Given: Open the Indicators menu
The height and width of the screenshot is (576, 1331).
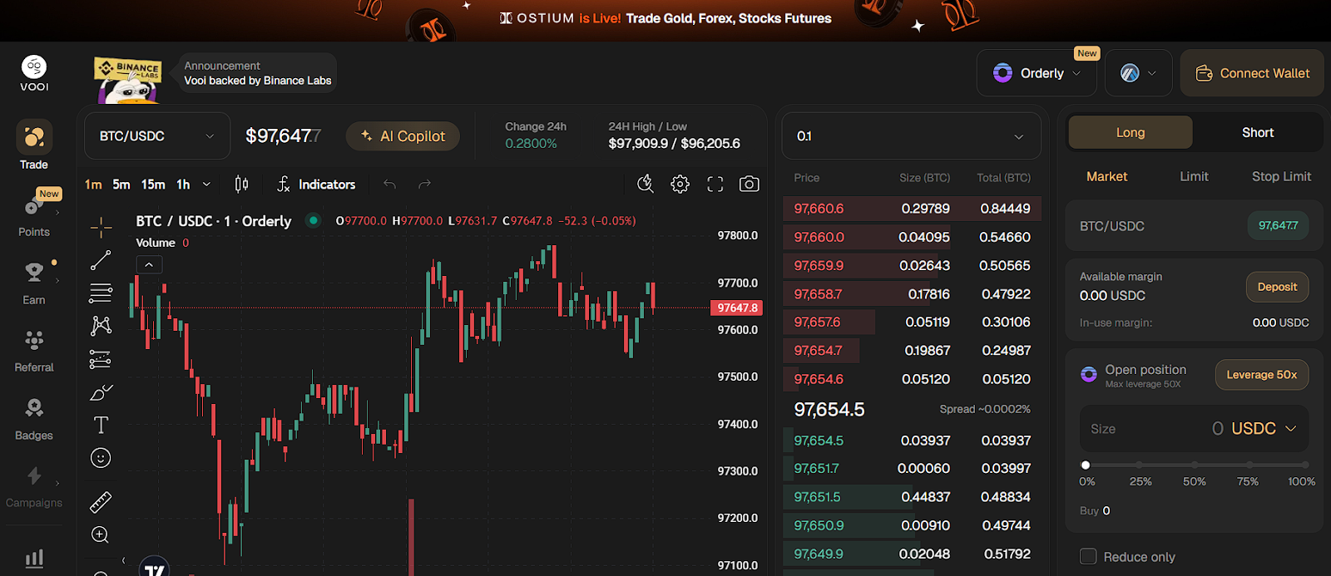Looking at the screenshot, I should click(316, 185).
